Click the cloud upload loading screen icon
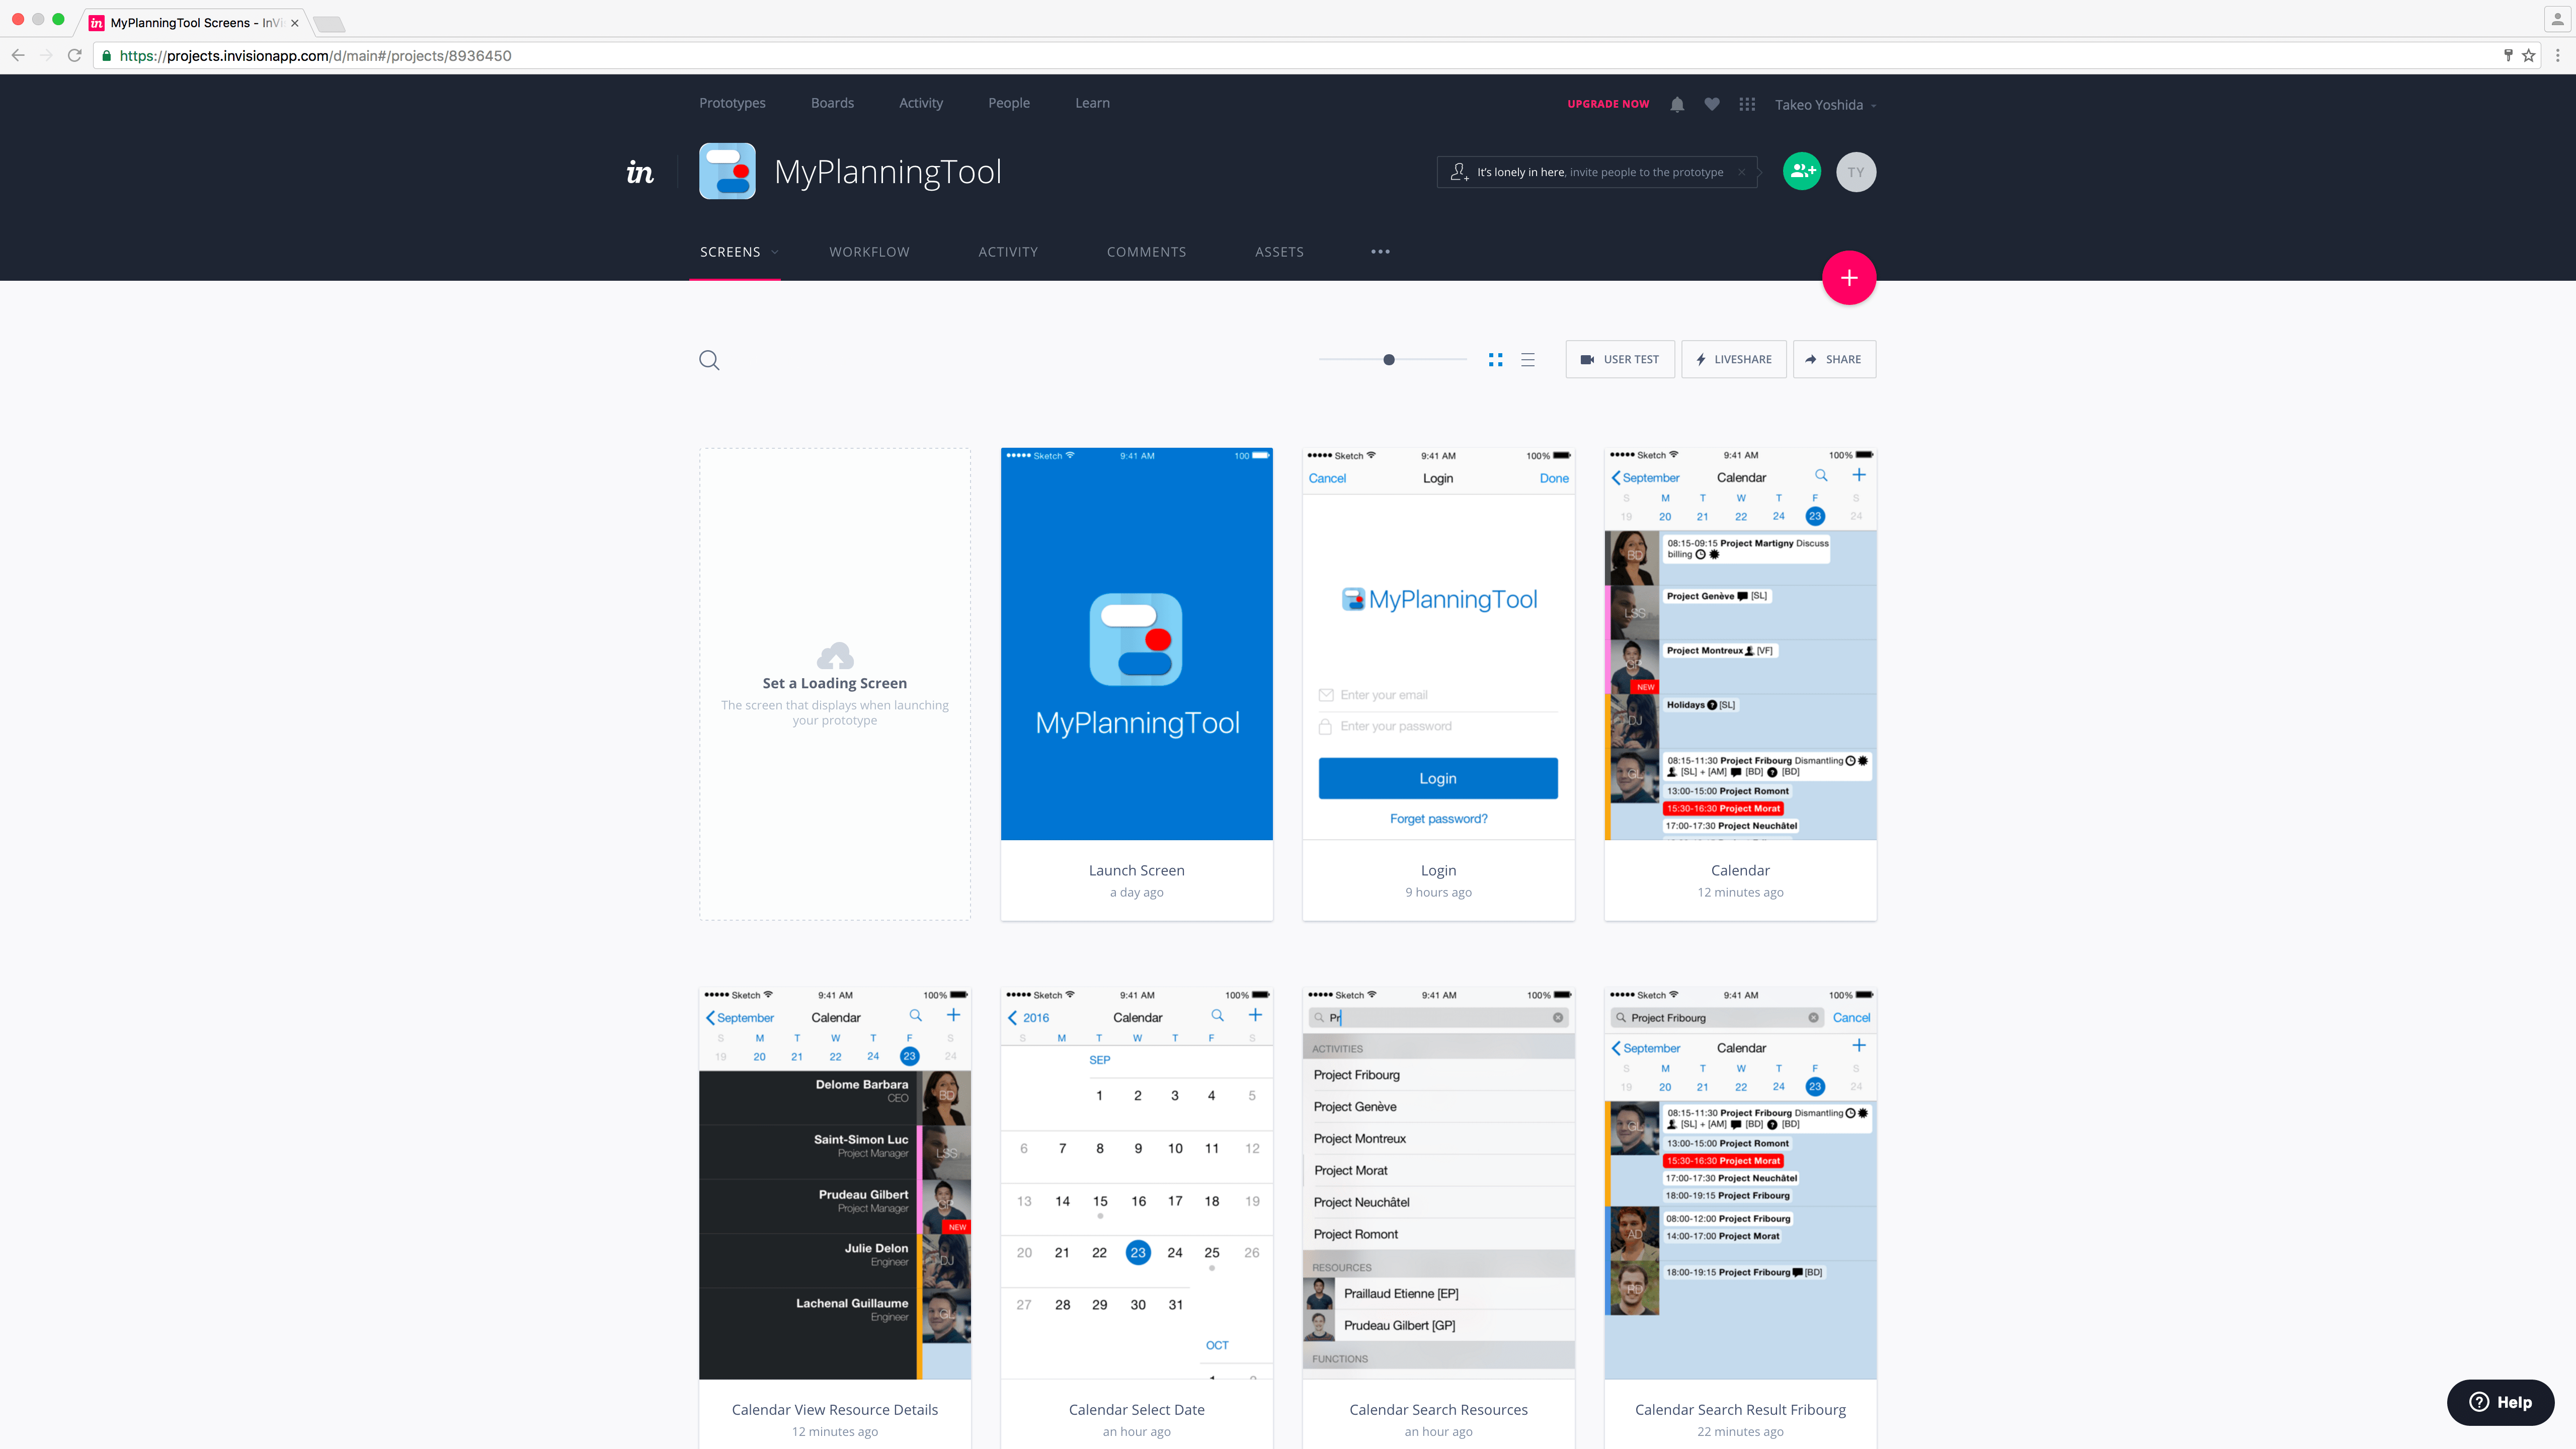 pos(835,656)
